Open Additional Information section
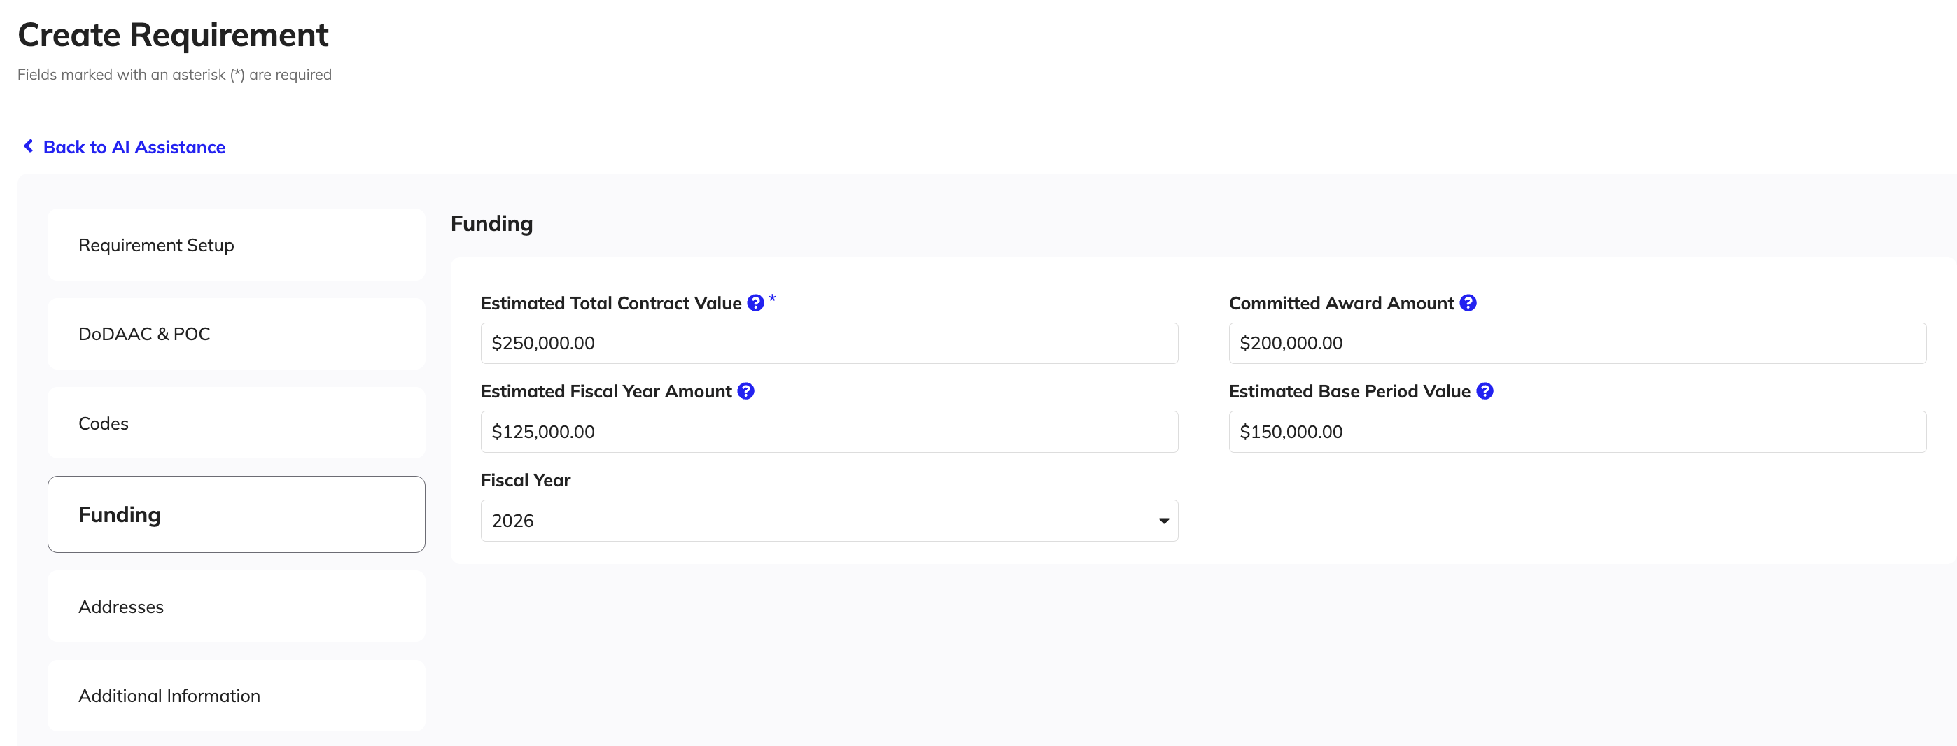This screenshot has width=1957, height=746. pyautogui.click(x=237, y=696)
